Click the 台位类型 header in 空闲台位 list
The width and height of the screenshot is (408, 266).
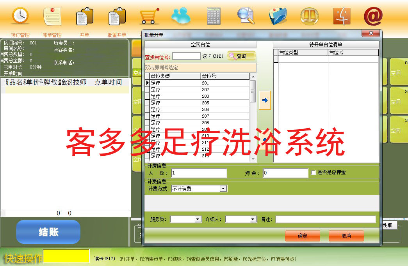click(176, 76)
